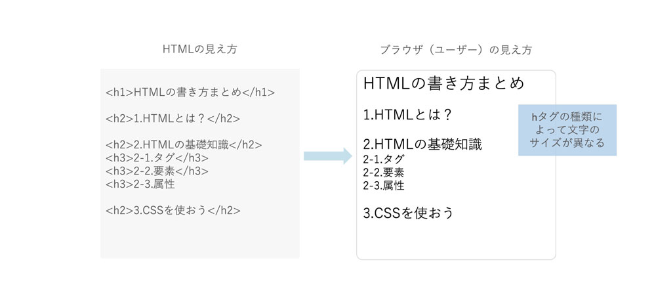Select the <h1>HTMLの書き方まとめ</h1> code line
The width and height of the screenshot is (656, 298).
coord(190,93)
